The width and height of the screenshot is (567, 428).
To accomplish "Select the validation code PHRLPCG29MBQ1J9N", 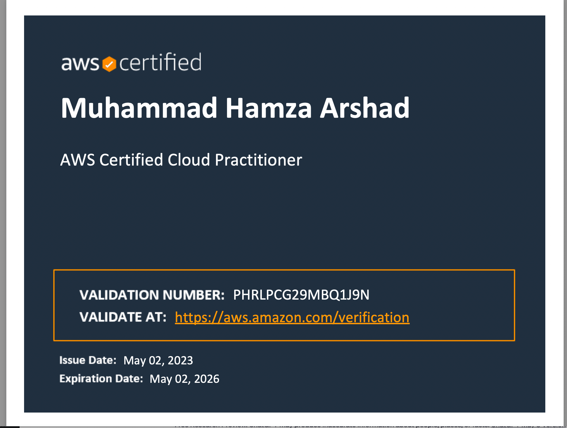I will click(301, 295).
